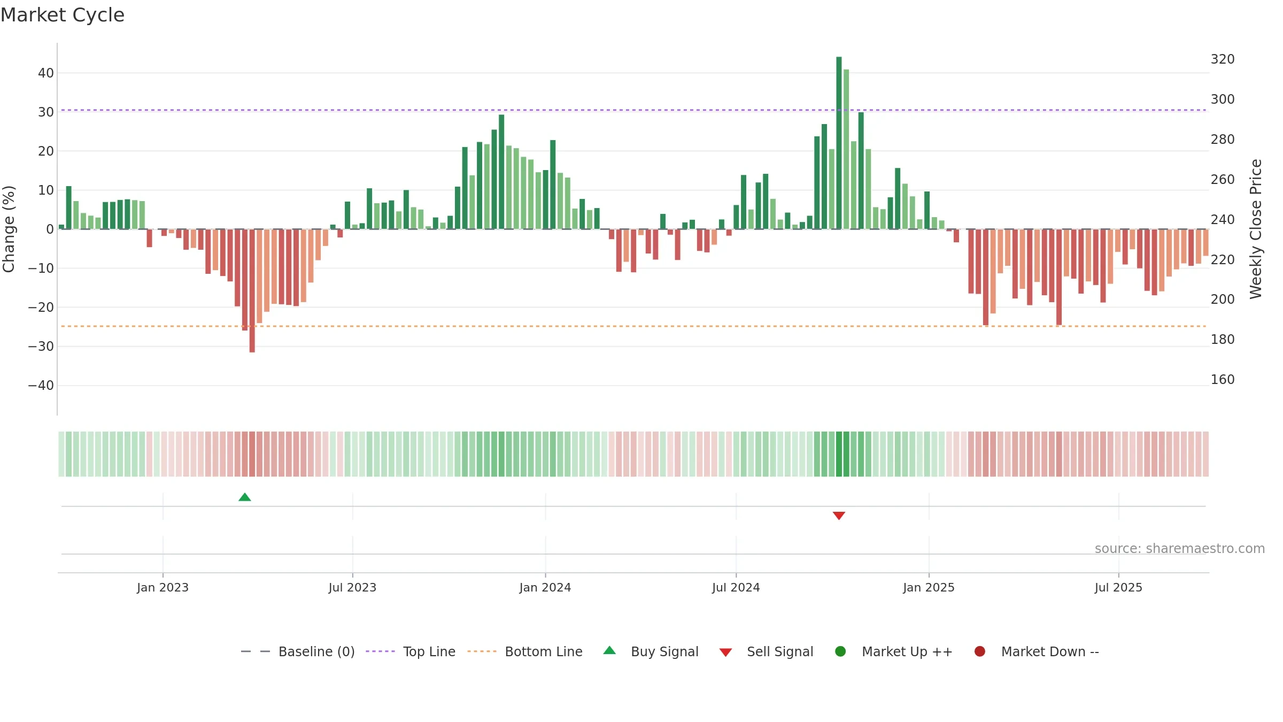Click the Jan 2024 axis label
Viewport: 1283px width, 722px height.
tap(545, 587)
